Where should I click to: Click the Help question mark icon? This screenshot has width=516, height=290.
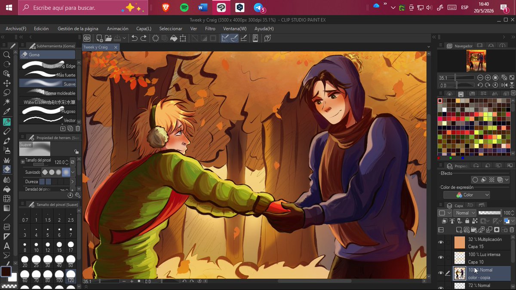267,38
